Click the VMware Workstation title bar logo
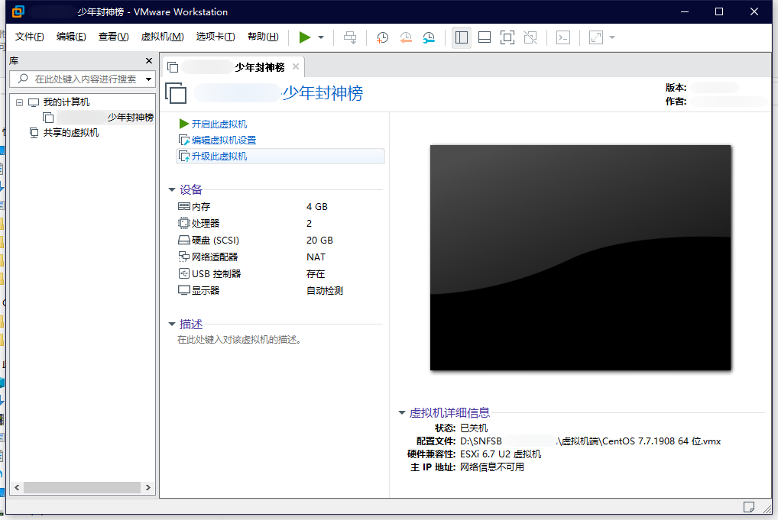 (18, 11)
